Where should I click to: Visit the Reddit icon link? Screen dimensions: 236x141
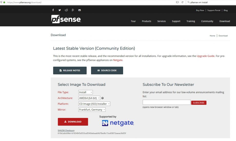pos(66,10)
